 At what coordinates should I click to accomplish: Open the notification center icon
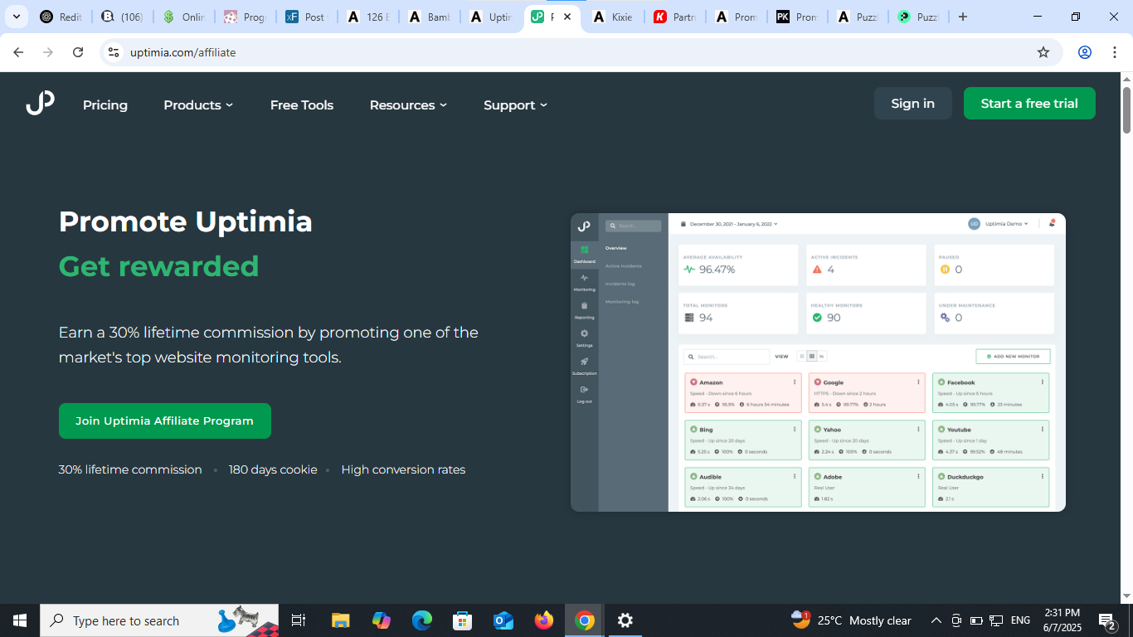[1107, 620]
